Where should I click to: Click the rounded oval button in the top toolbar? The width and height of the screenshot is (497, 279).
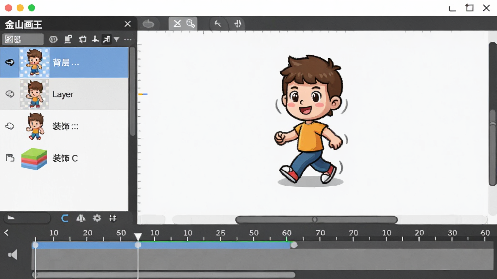pyautogui.click(x=149, y=24)
